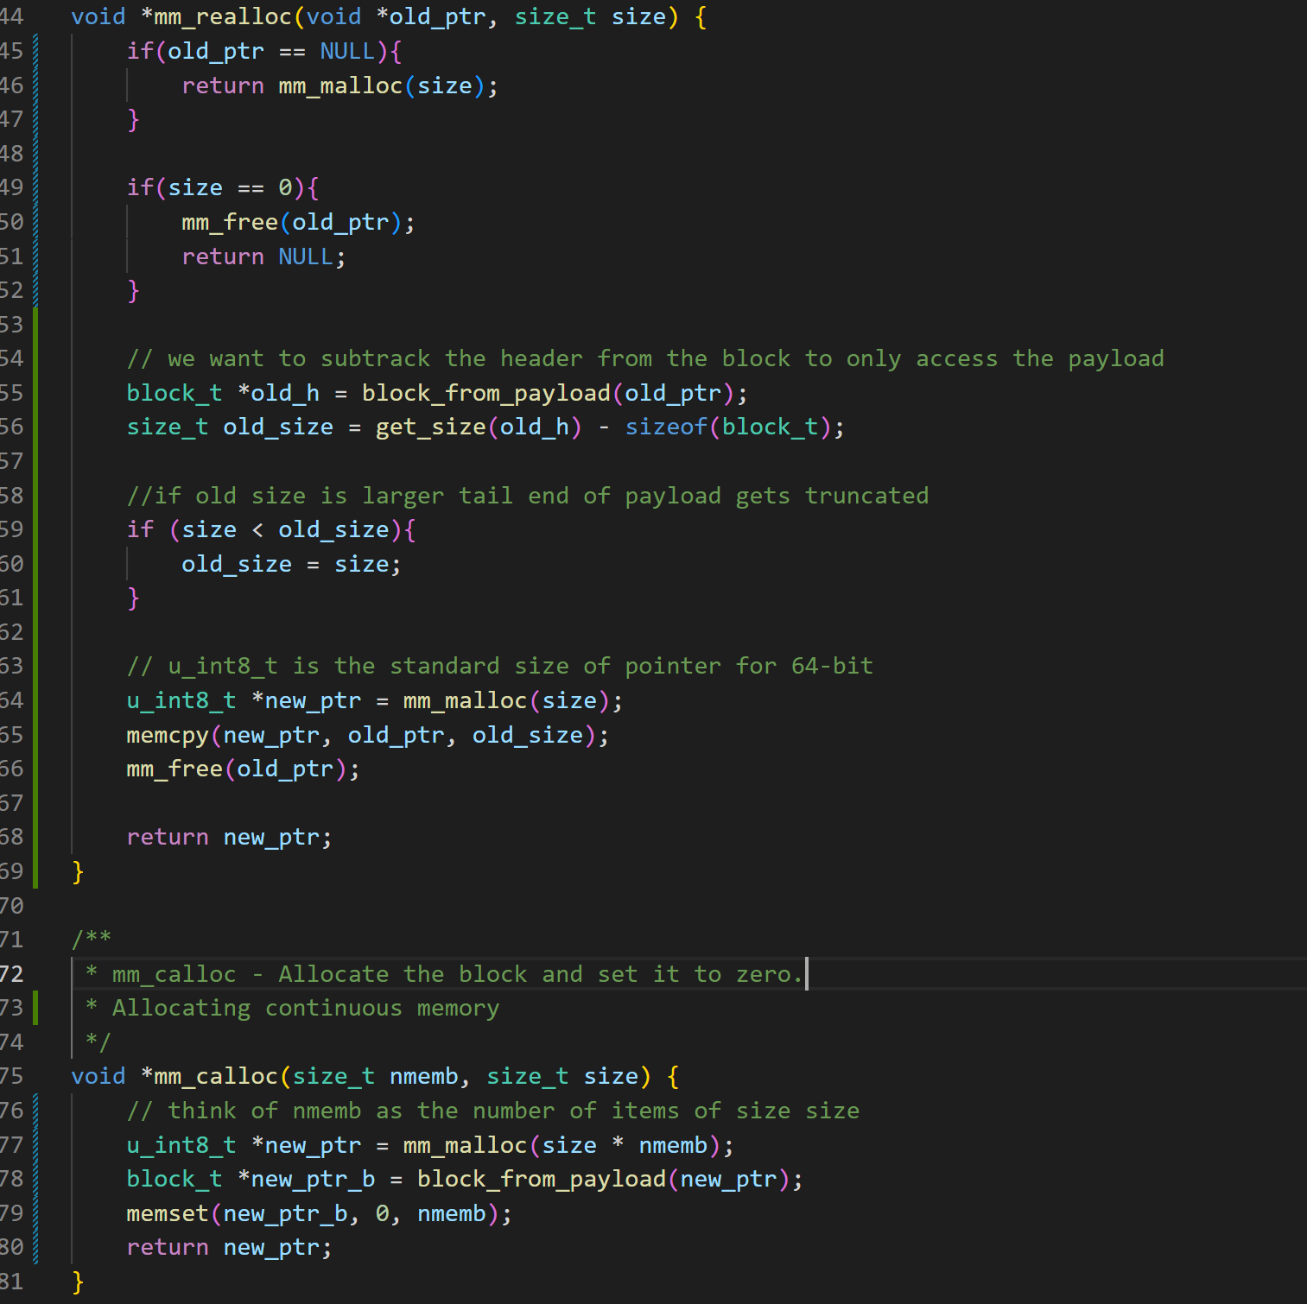This screenshot has height=1304, width=1307.
Task: Click the sizeof keyword on line 56
Action: 665,427
